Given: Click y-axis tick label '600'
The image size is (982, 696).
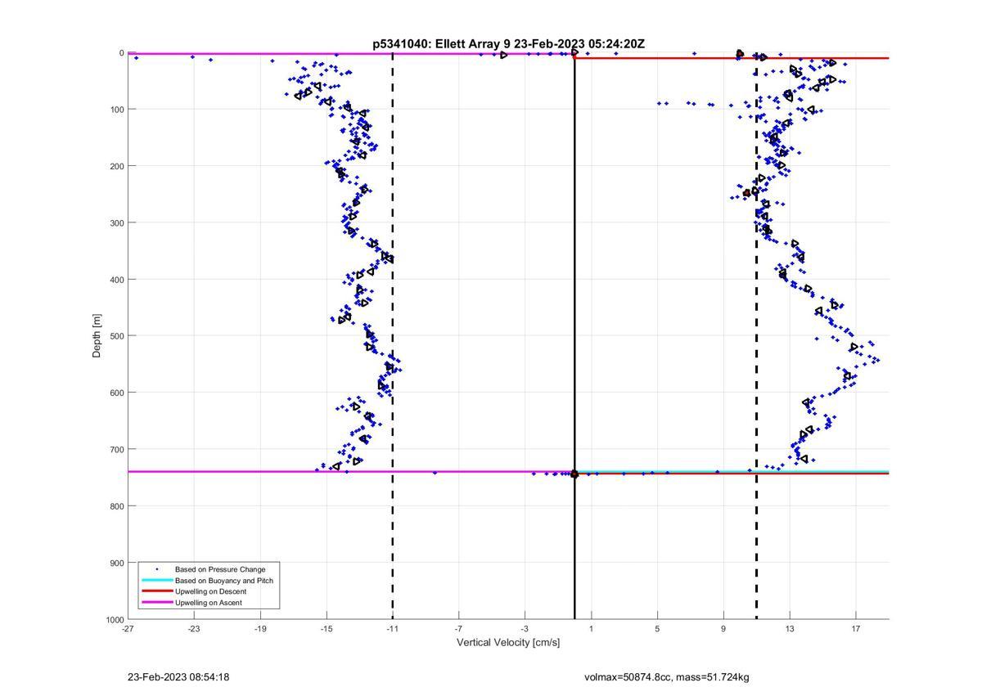Looking at the screenshot, I should click(116, 393).
